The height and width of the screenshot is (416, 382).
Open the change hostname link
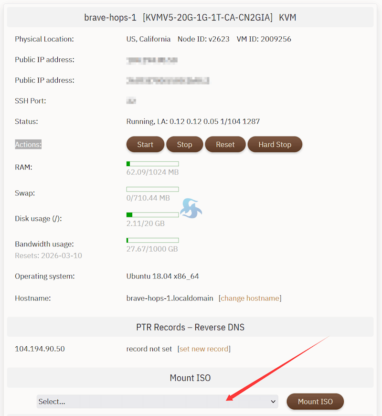(x=250, y=298)
